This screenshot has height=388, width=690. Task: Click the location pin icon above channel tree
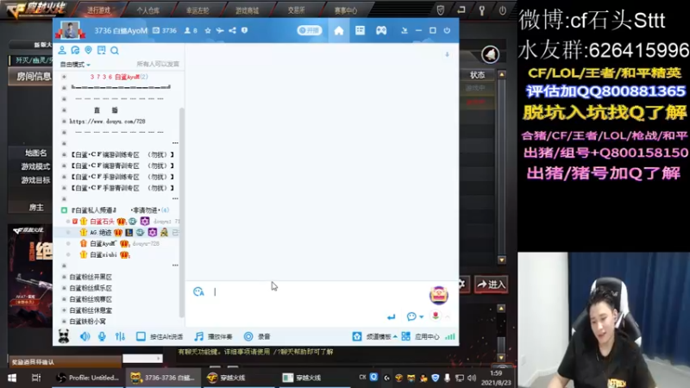click(89, 50)
